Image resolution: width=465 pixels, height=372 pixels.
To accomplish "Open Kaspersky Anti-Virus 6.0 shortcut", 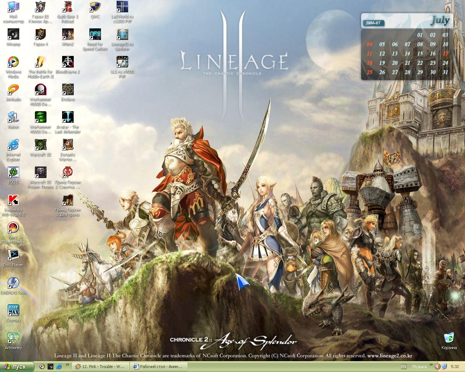I will click(x=13, y=205).
